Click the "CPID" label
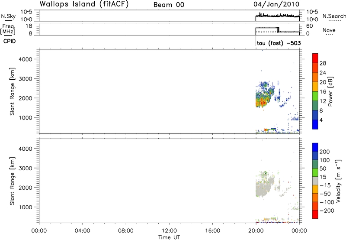This screenshot has height=240, width=346. pos(10,41)
